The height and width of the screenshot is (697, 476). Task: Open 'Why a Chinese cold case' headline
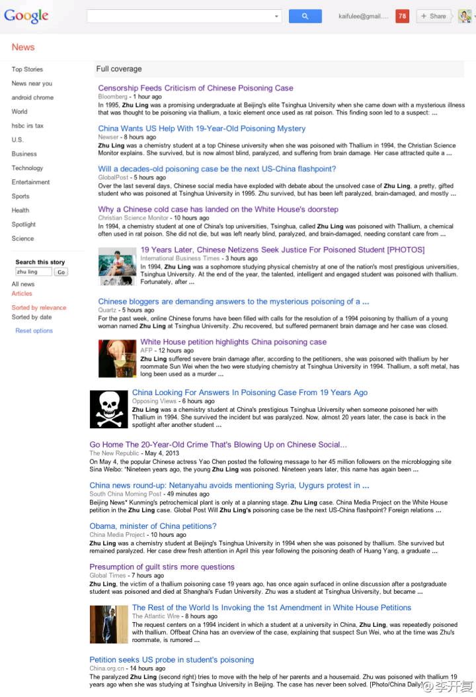pyautogui.click(x=218, y=209)
